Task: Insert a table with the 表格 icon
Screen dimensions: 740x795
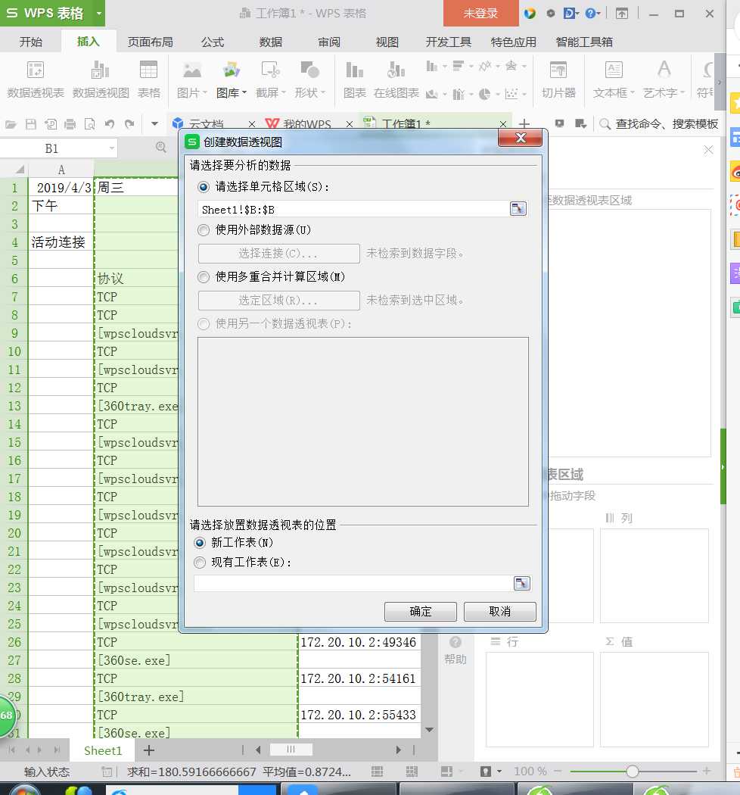Action: pyautogui.click(x=148, y=70)
